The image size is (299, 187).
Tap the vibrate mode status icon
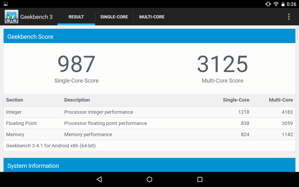268,4
